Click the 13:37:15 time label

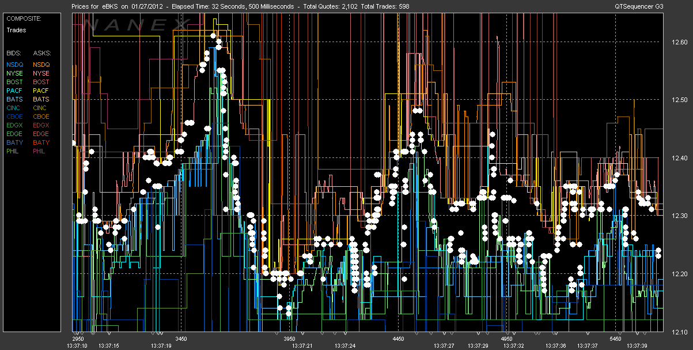(x=108, y=346)
